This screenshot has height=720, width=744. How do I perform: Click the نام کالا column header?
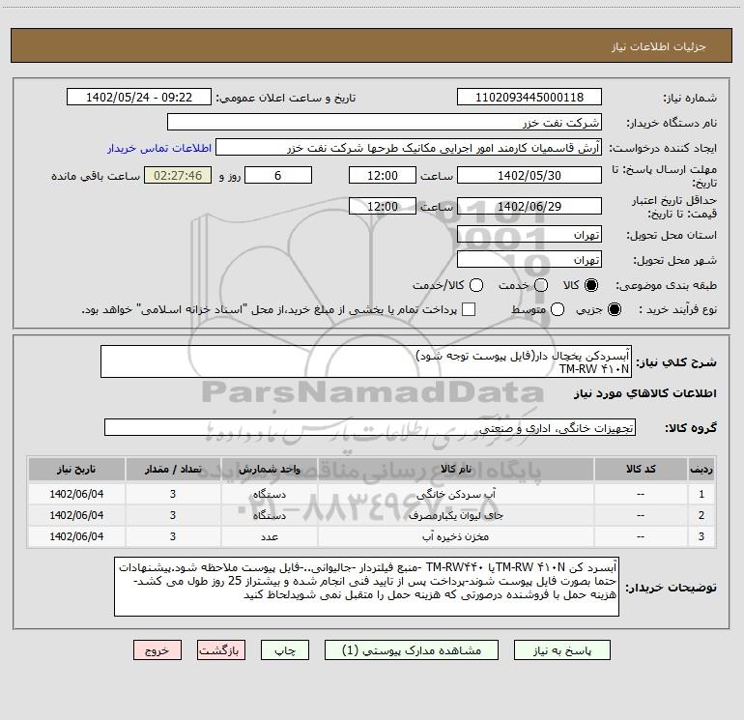click(x=455, y=469)
